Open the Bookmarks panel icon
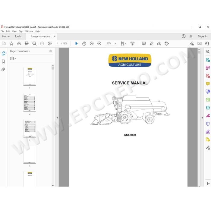Screen dimensions: 211x211 pyautogui.click(x=3, y=61)
